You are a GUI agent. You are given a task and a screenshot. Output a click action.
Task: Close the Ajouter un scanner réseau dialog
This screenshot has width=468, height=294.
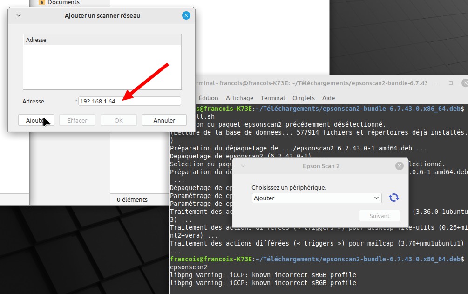[186, 15]
